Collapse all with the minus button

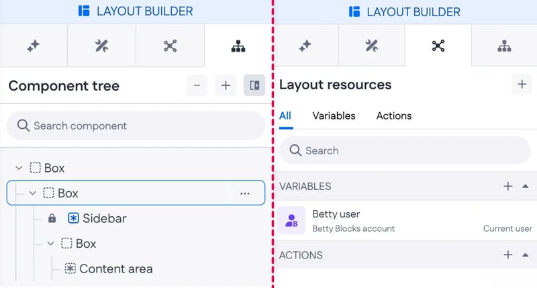click(197, 85)
